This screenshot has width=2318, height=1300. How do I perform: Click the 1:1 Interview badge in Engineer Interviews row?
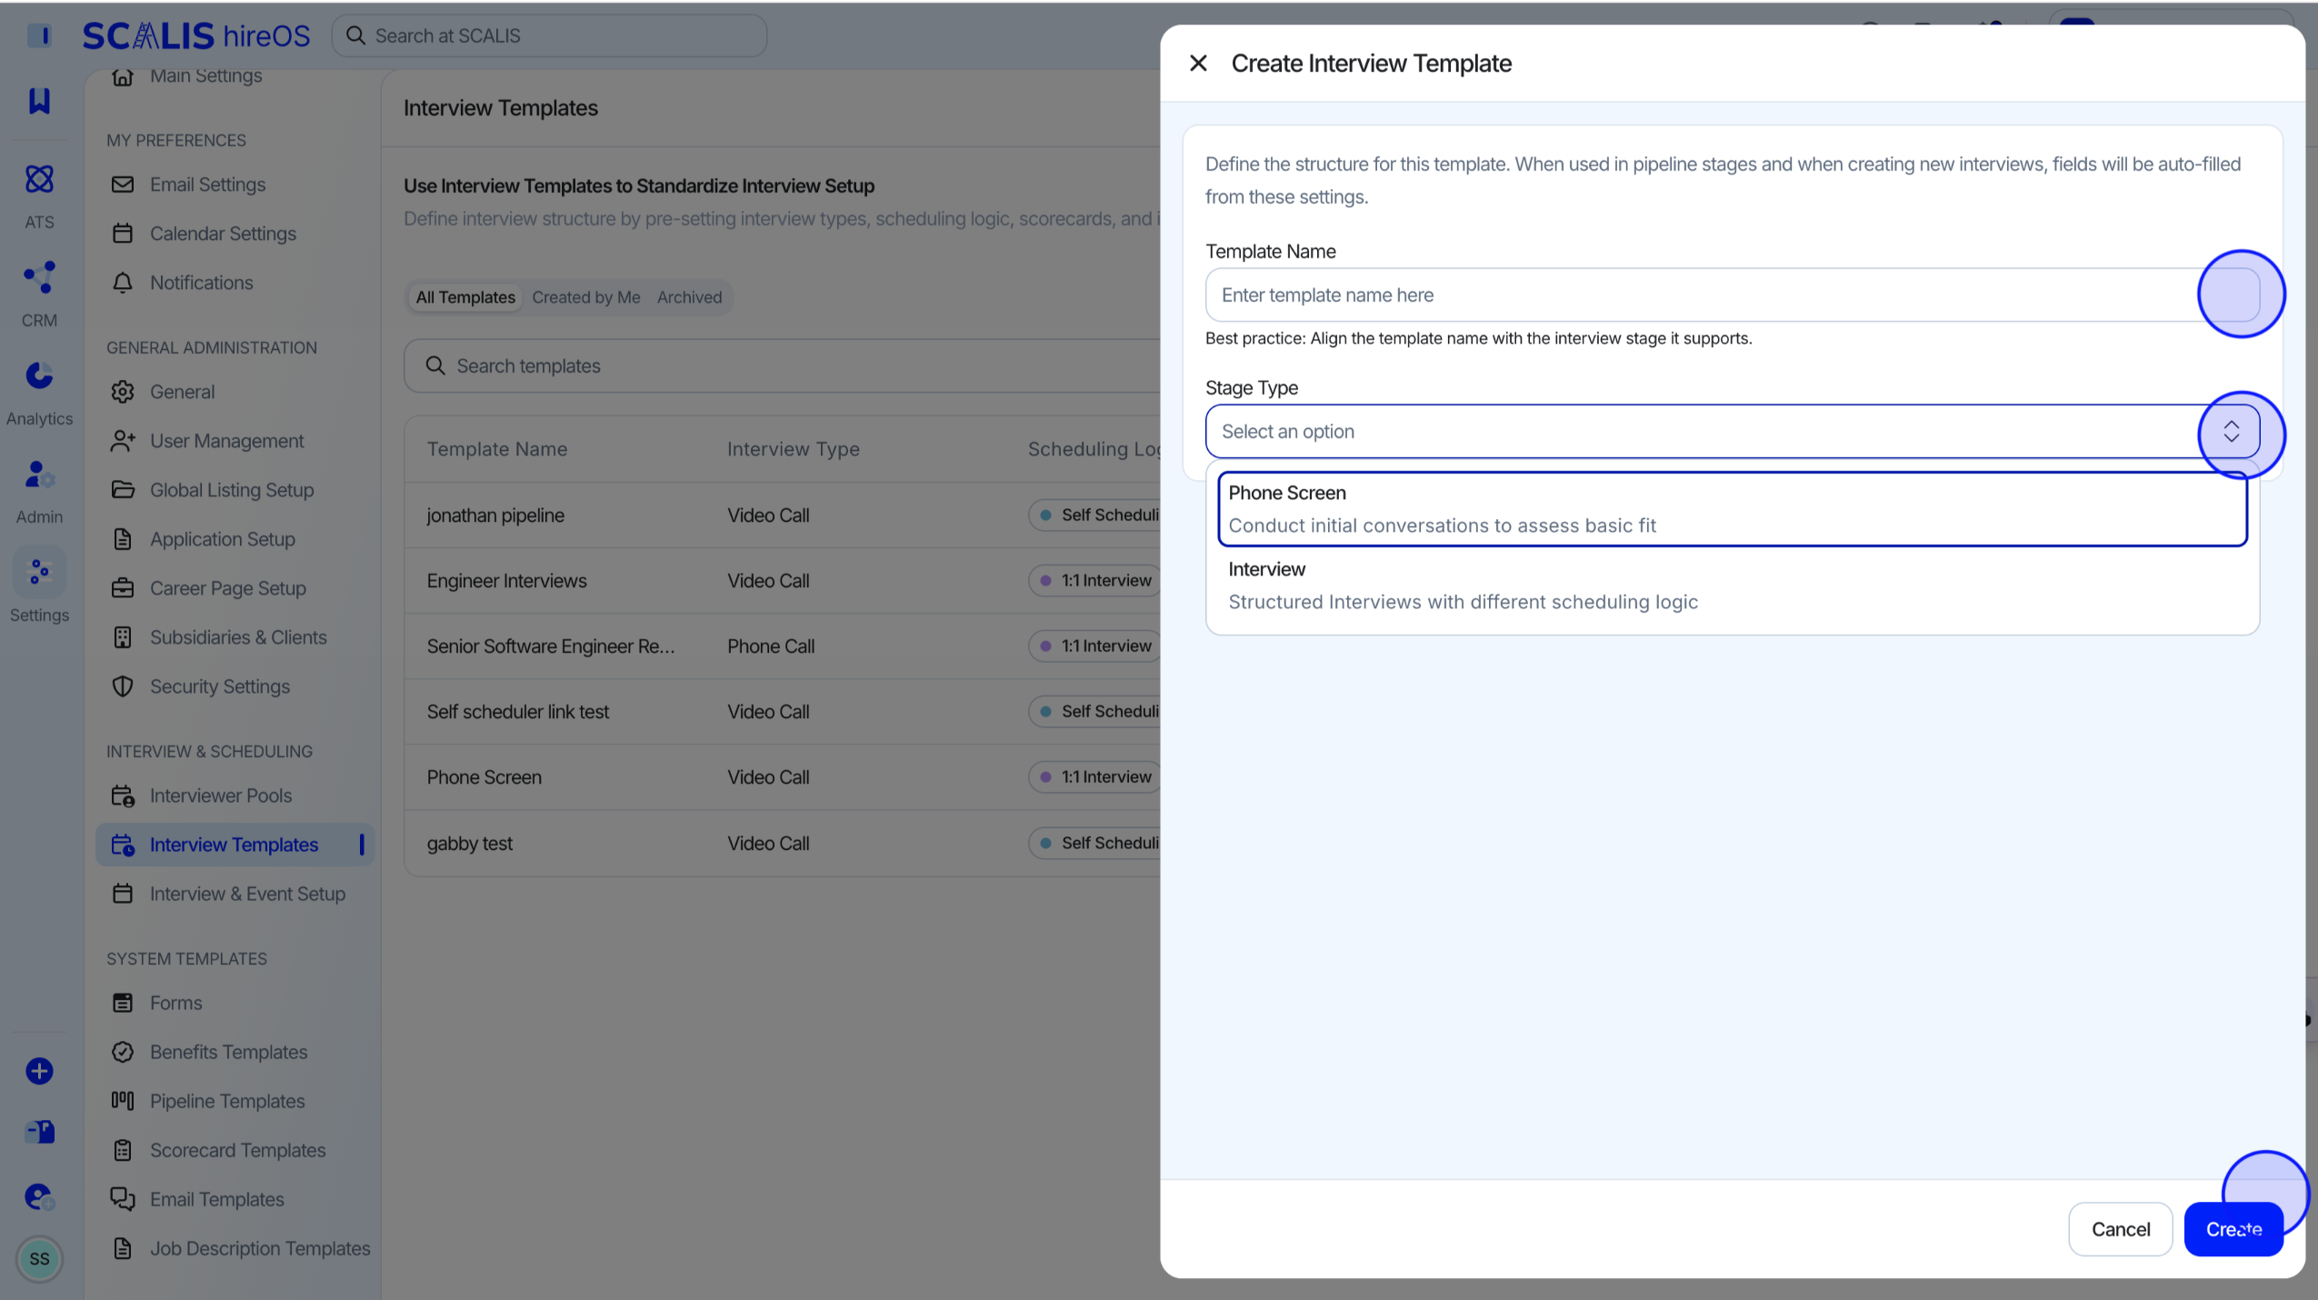[x=1096, y=581]
